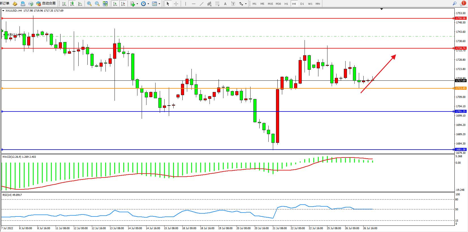Toggle the chart Auto Scroll button
Image resolution: width=468 pixels, height=232 pixels.
115,4
